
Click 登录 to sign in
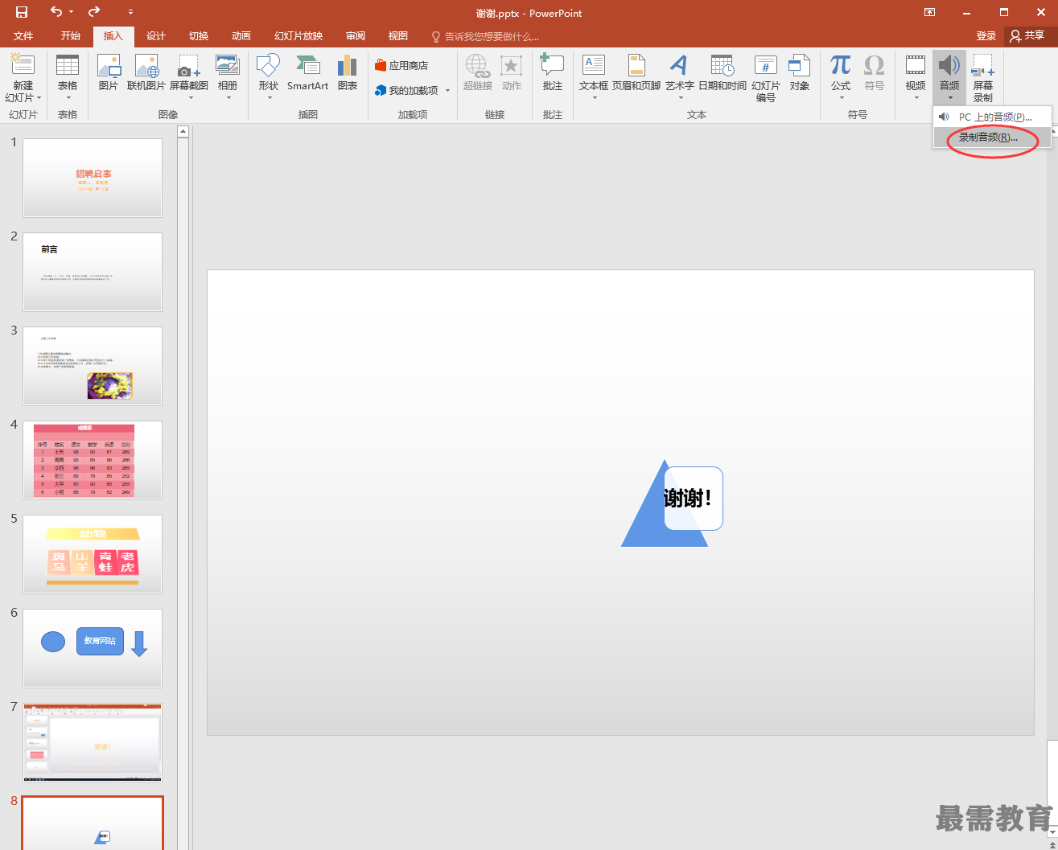986,36
